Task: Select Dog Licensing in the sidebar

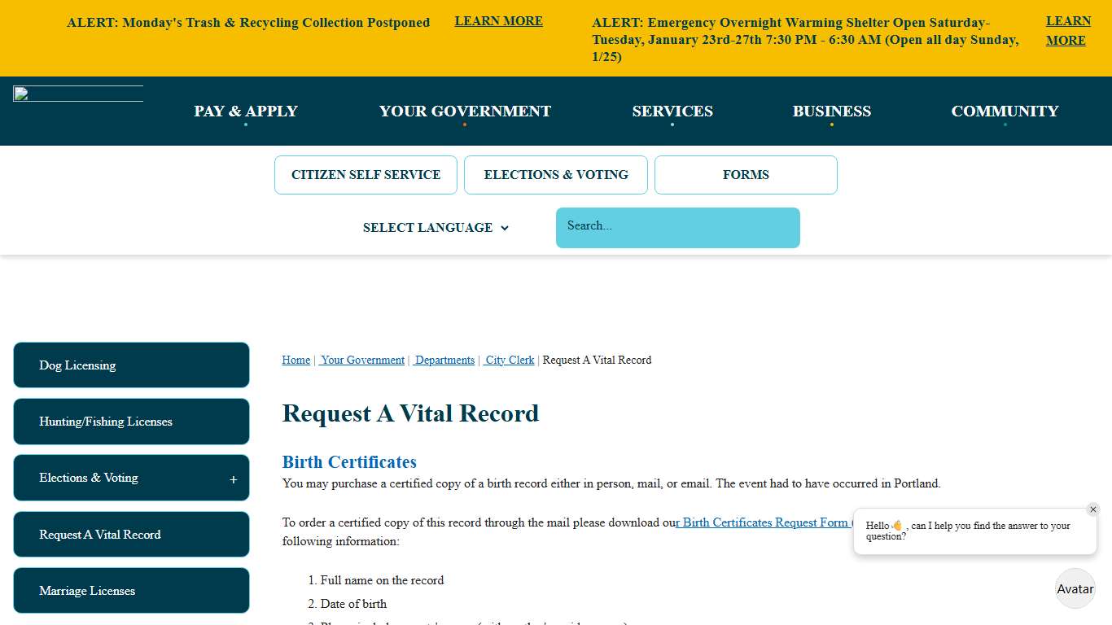Action: [x=131, y=365]
